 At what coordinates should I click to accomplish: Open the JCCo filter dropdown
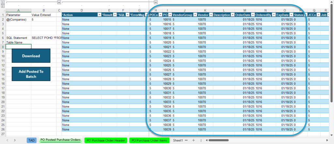click(318, 15)
